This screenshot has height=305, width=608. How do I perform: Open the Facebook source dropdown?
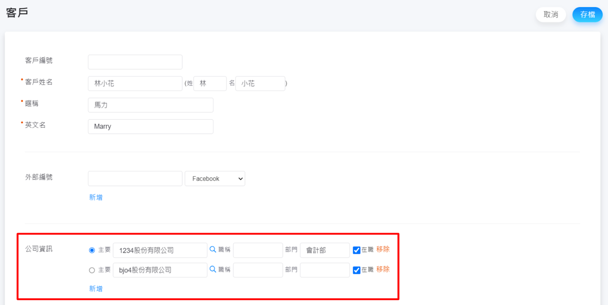[215, 179]
